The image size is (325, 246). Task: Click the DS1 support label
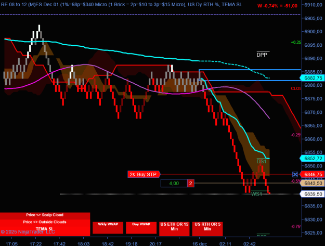[x=262, y=161]
